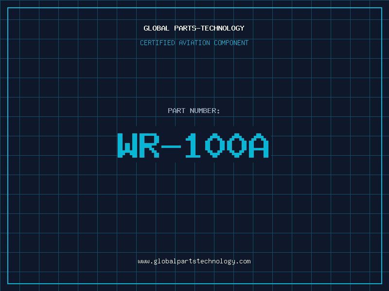389x291 pixels.
Task: Click the word CERTIFIED in the subtitle
Action: tap(156, 43)
